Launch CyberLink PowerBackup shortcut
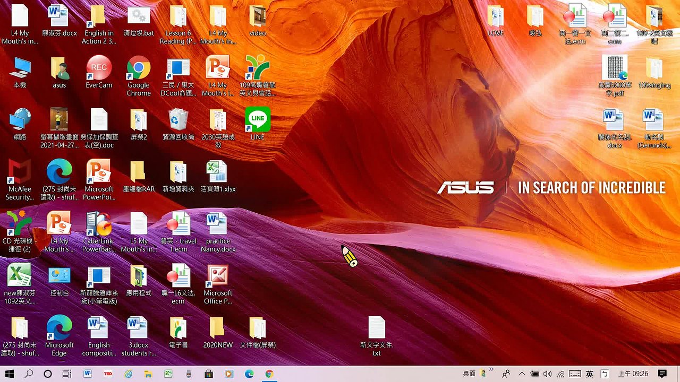Screen dimensions: 680x382 click(x=99, y=233)
